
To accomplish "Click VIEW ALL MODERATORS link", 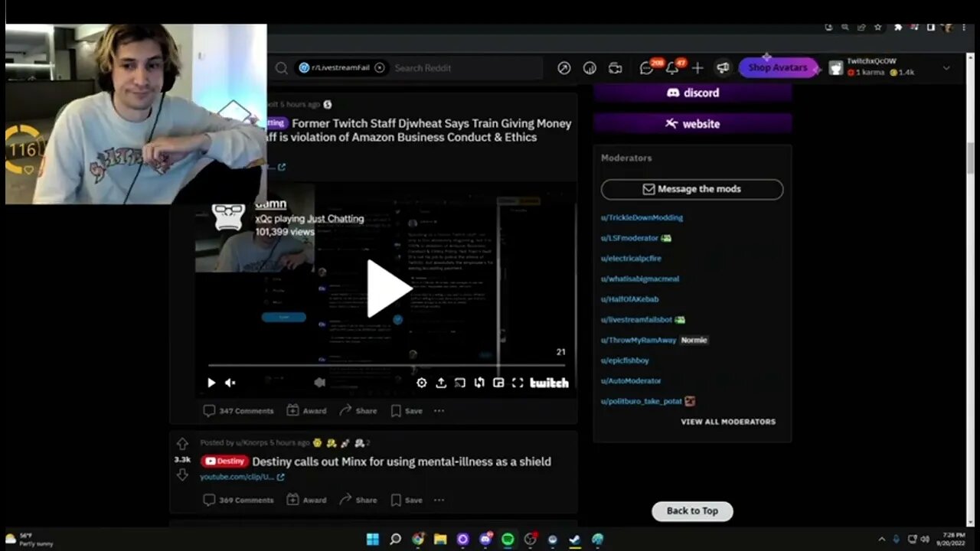I will coord(728,422).
